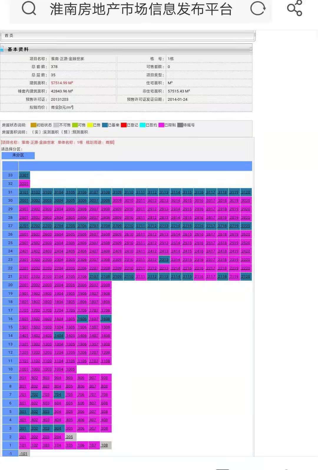This screenshot has height=470, width=318.
Task: Open unit 3301 on floor 33
Action: [x=24, y=175]
